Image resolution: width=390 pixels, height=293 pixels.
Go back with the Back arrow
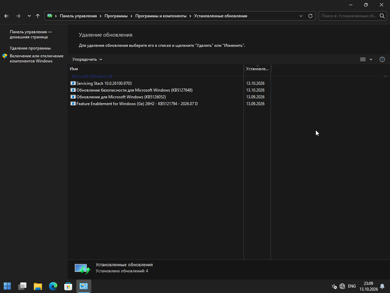tap(6, 16)
